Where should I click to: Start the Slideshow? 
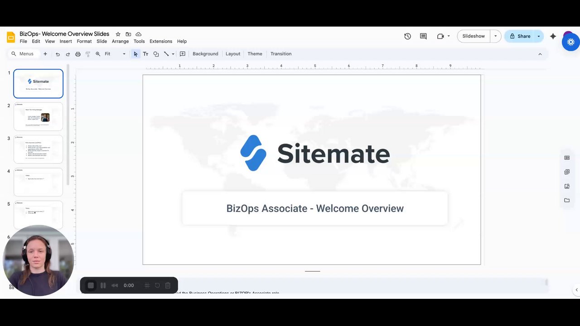(474, 36)
